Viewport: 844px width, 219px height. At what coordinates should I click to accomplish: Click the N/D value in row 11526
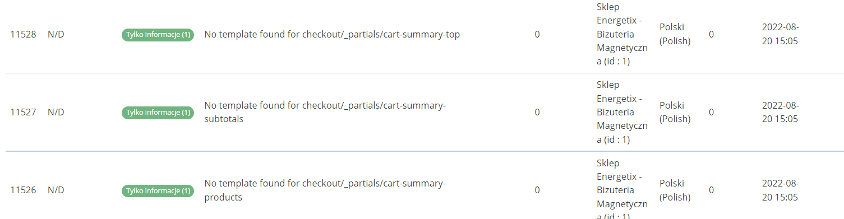[56, 190]
